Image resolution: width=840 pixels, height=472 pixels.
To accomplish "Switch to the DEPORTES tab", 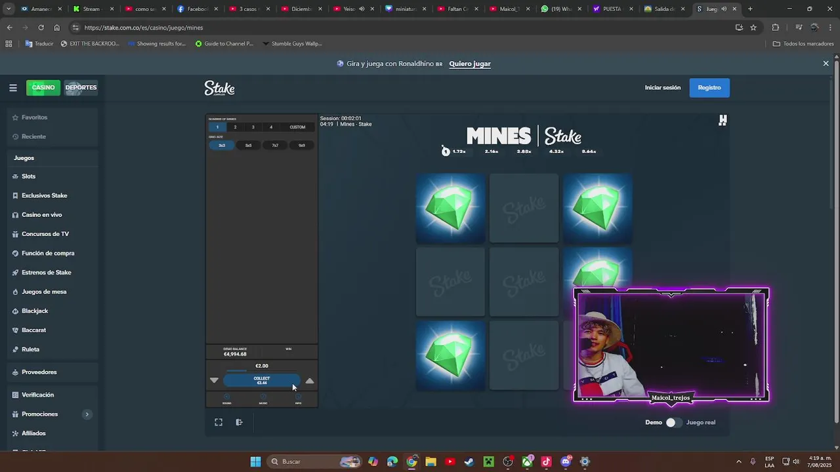I will [81, 88].
